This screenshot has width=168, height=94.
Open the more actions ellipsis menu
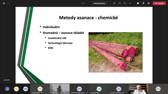click(x=130, y=3)
